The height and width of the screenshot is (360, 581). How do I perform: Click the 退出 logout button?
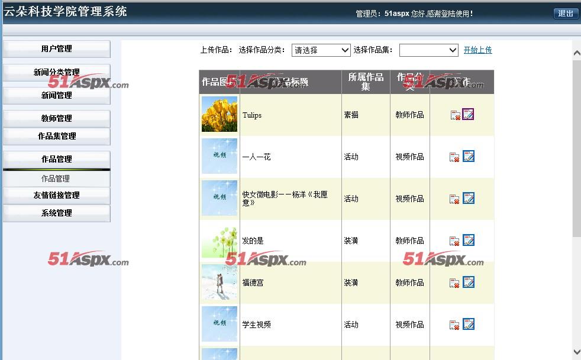coord(566,14)
